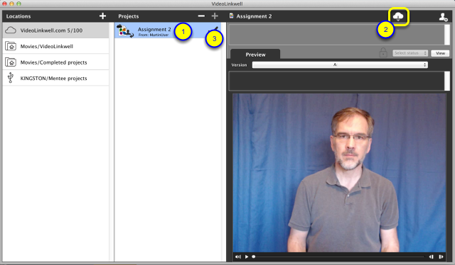Add a project with Projects plus icon

[215, 16]
